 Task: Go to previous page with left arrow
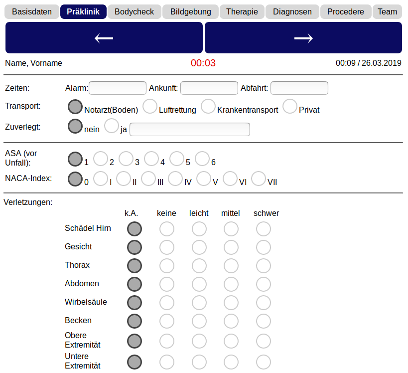click(104, 38)
